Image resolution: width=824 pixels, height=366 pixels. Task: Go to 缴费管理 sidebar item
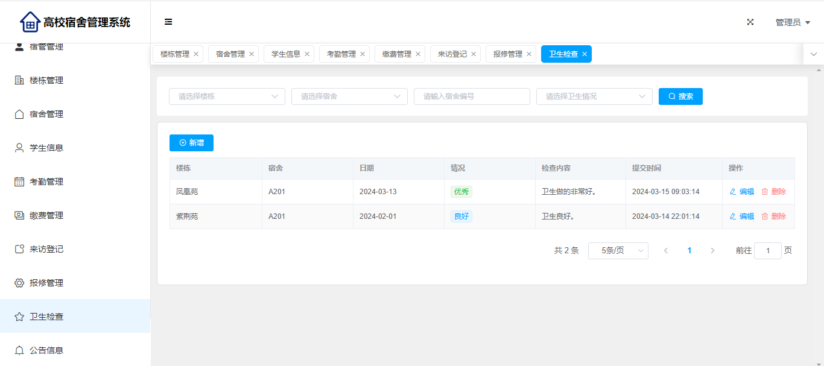[46, 215]
